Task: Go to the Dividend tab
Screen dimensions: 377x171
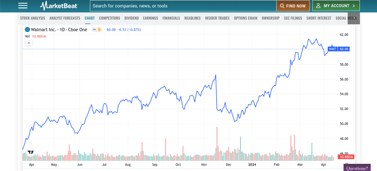Action: click(131, 18)
